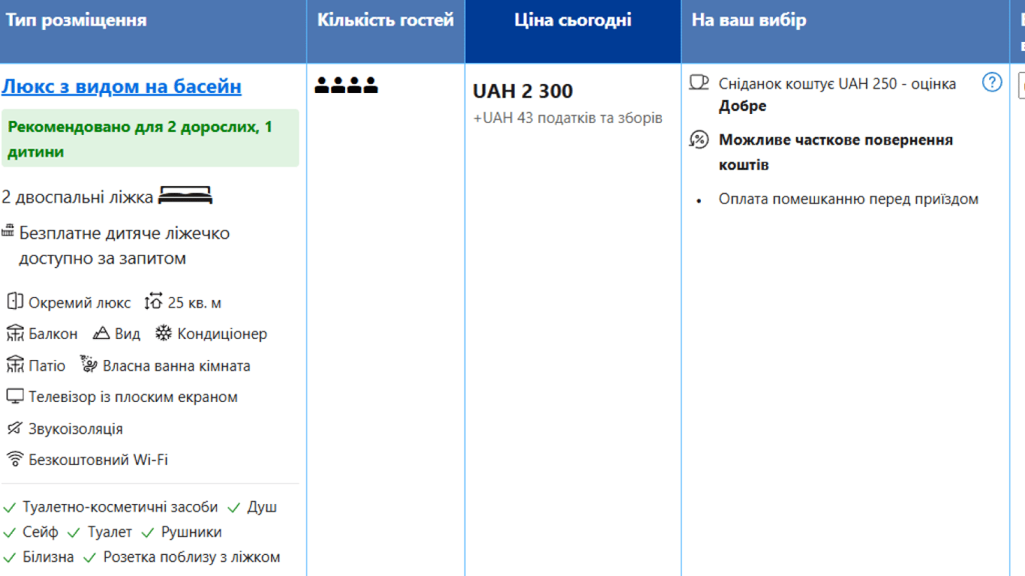Click the coffee cup breakfast icon

click(699, 82)
